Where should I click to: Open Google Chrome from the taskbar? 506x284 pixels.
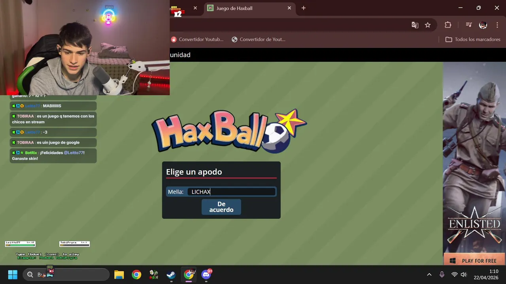(136, 275)
